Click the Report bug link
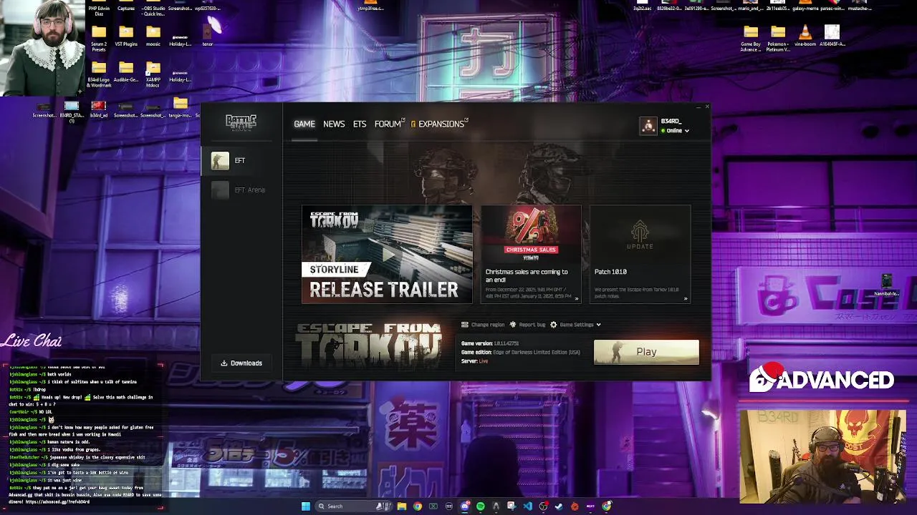The image size is (917, 515). coord(527,325)
